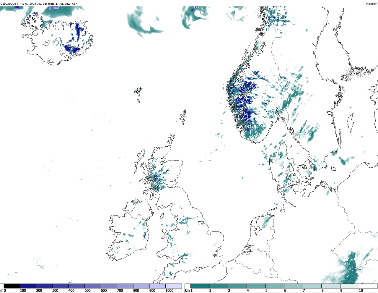Pick the 200–300 m legend color

click(44, 286)
